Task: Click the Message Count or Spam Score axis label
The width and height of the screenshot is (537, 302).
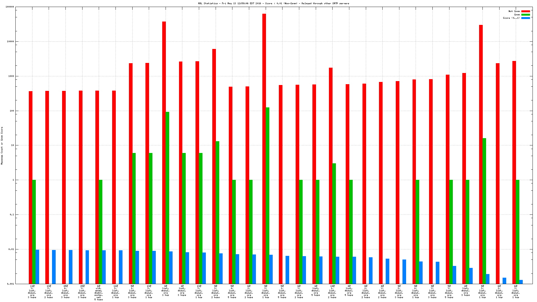Action: [x=2, y=145]
